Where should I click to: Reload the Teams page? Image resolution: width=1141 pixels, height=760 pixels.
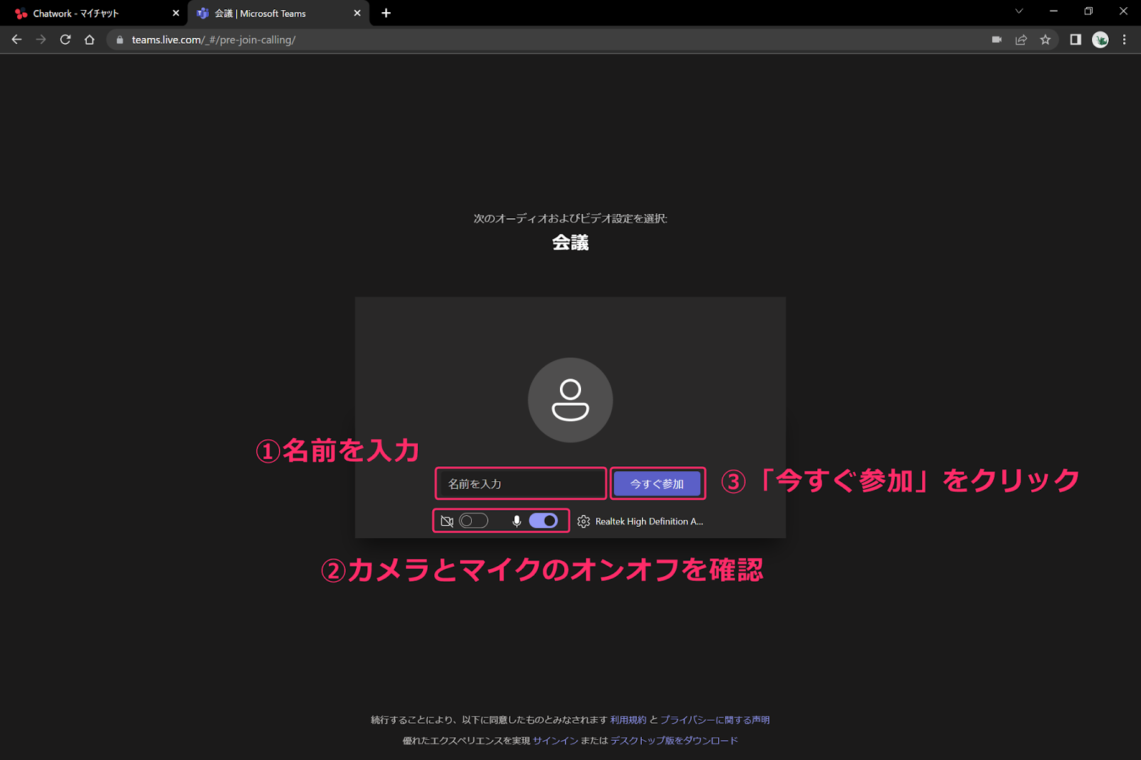[x=65, y=40]
